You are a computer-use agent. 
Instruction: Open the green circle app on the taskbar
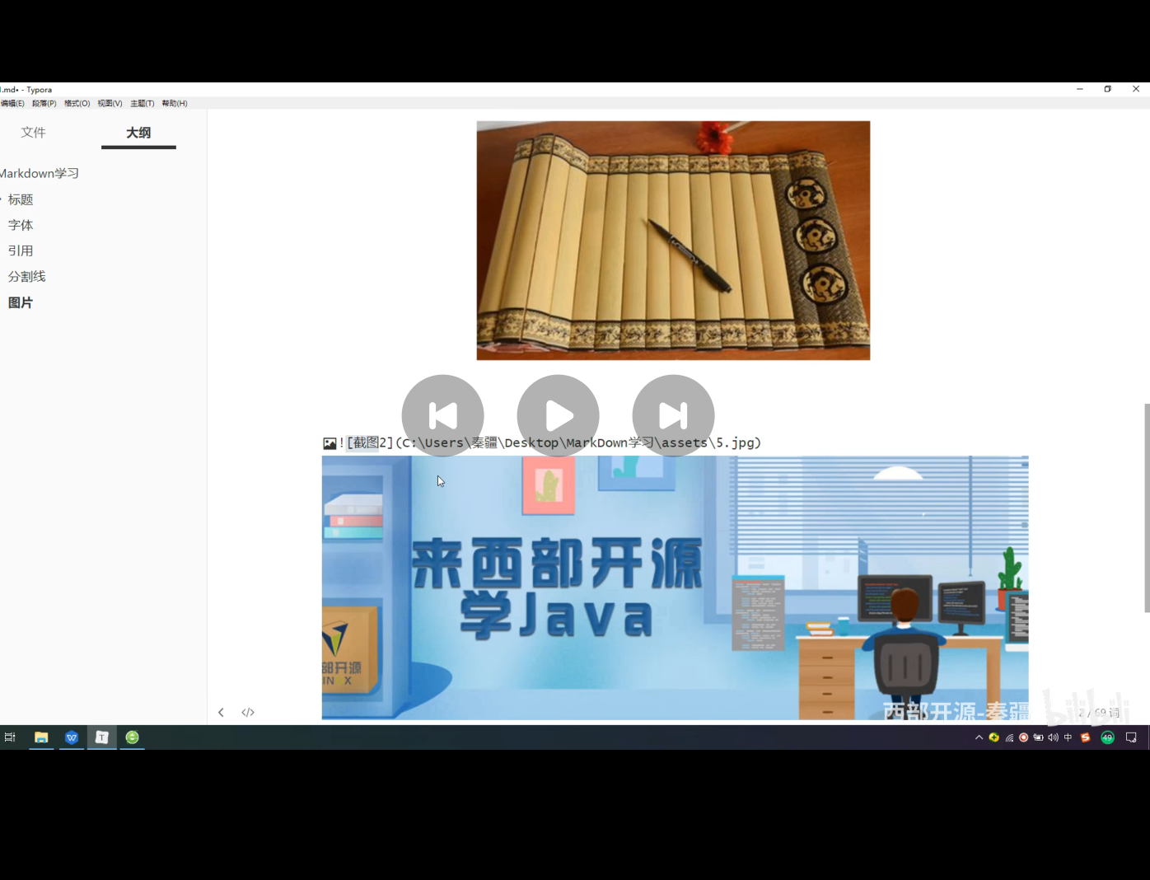pyautogui.click(x=133, y=737)
